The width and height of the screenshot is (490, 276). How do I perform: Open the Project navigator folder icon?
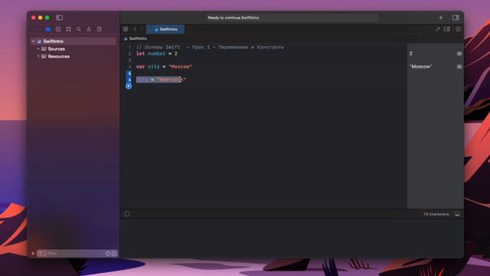pyautogui.click(x=47, y=29)
